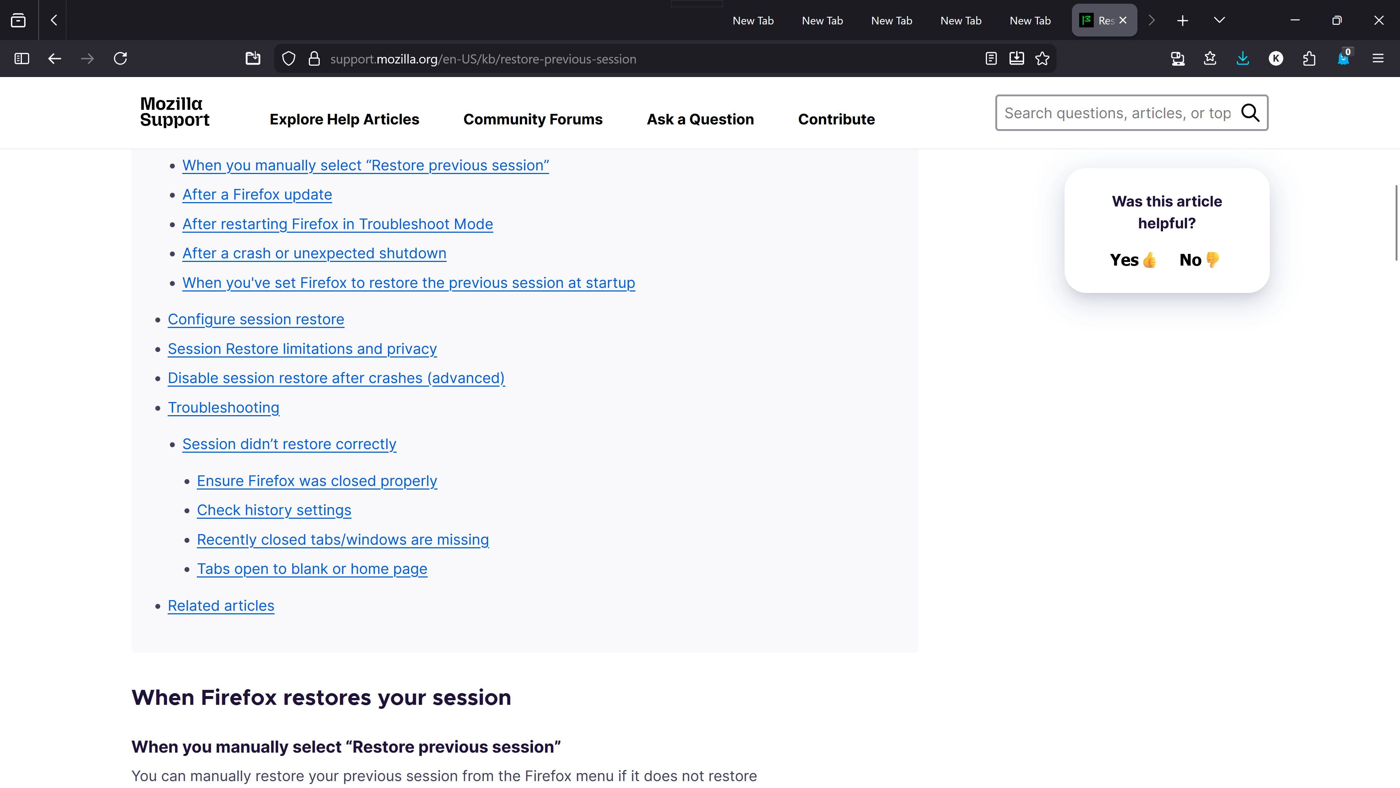Screen dimensions: 1400x788
Task: Open the account avatar K icon
Action: (1276, 59)
